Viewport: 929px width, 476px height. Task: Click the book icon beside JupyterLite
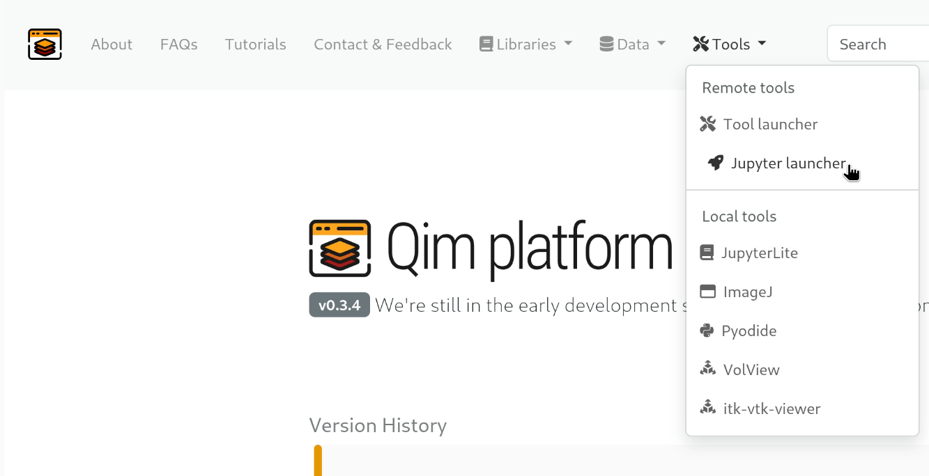[x=707, y=253]
